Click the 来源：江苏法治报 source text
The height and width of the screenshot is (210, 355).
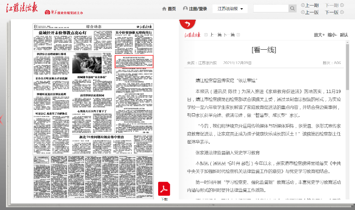(x=202, y=63)
